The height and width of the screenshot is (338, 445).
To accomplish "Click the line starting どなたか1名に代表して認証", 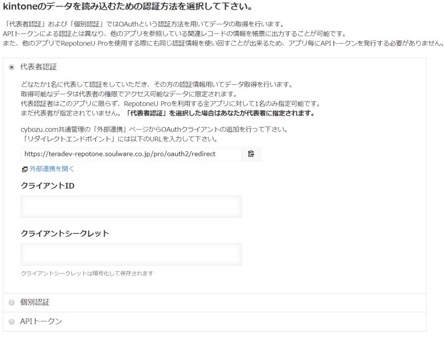I will tap(157, 84).
